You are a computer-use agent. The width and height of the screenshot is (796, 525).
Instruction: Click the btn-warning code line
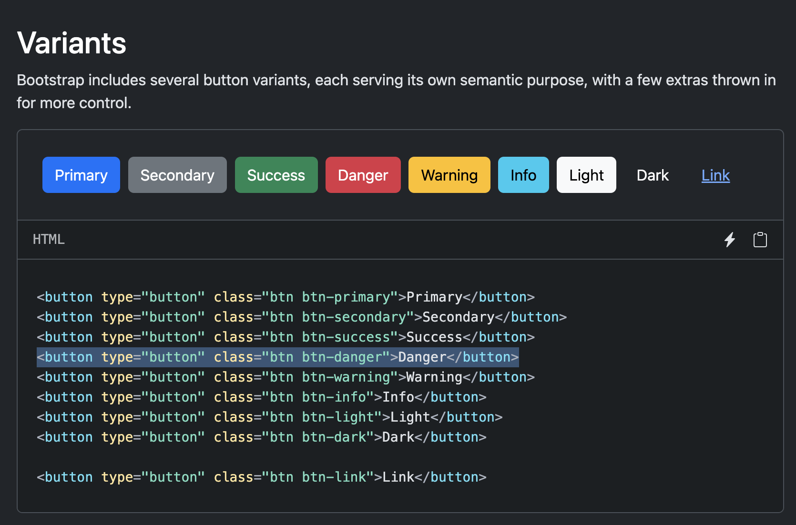point(286,377)
